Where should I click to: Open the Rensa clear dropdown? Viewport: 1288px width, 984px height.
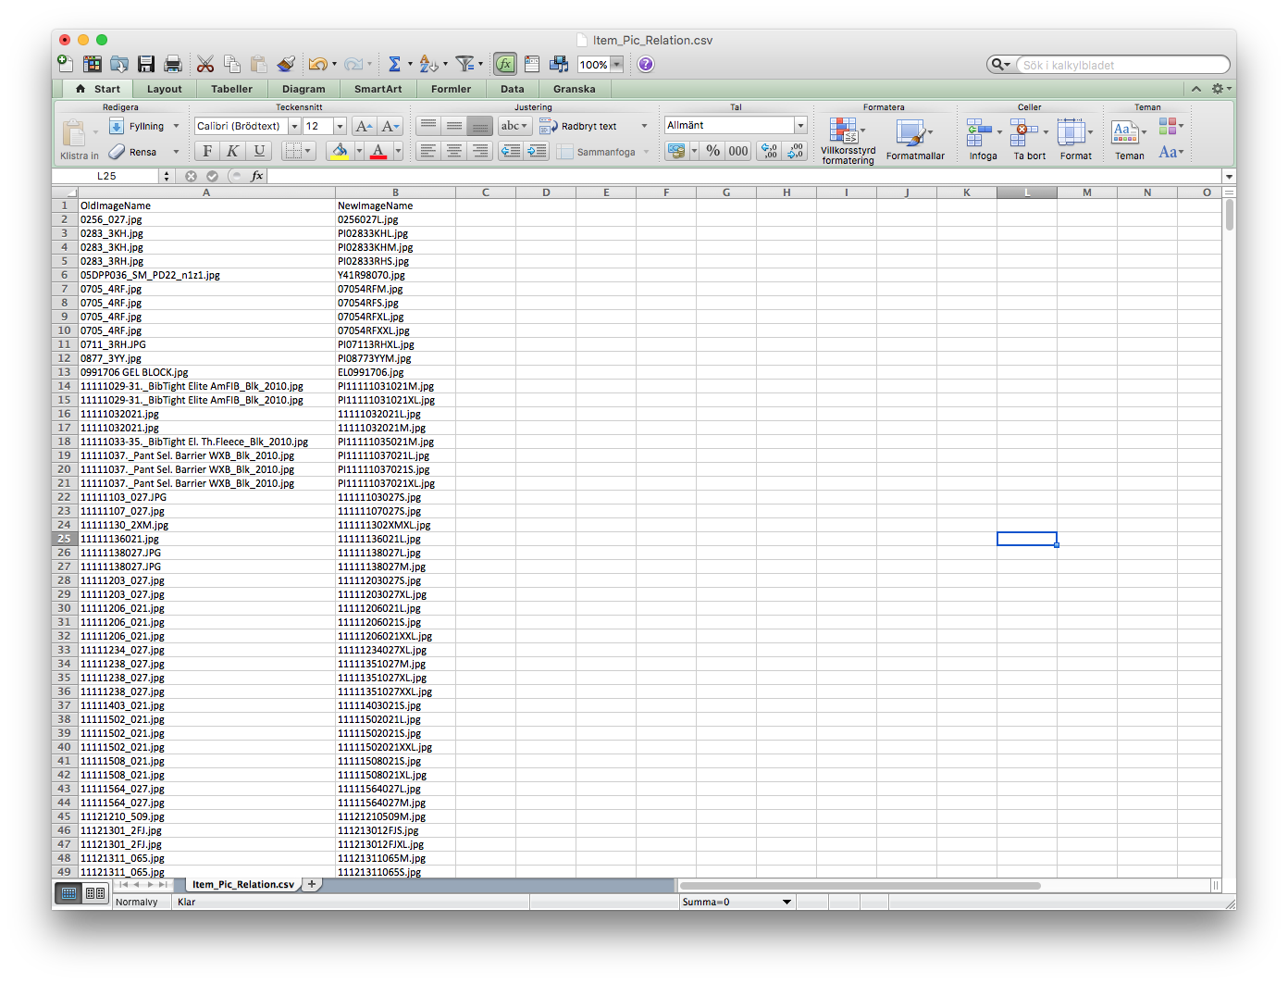coord(176,152)
